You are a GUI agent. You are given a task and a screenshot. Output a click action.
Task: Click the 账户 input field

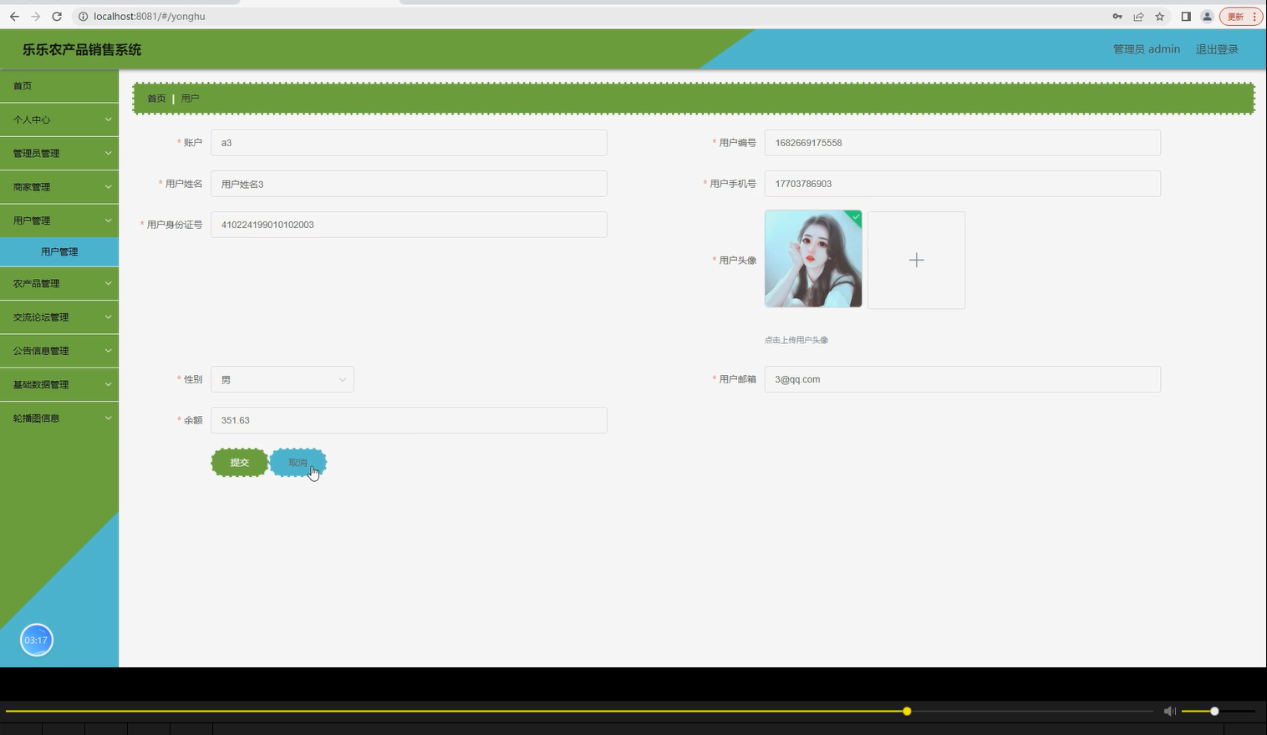[x=409, y=143]
